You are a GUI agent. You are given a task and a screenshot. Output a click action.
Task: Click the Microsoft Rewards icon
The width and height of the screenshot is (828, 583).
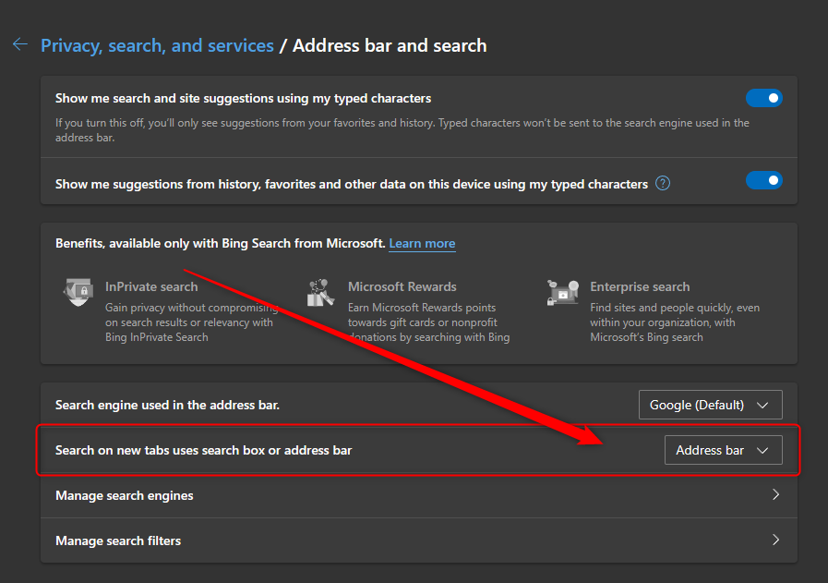point(320,292)
